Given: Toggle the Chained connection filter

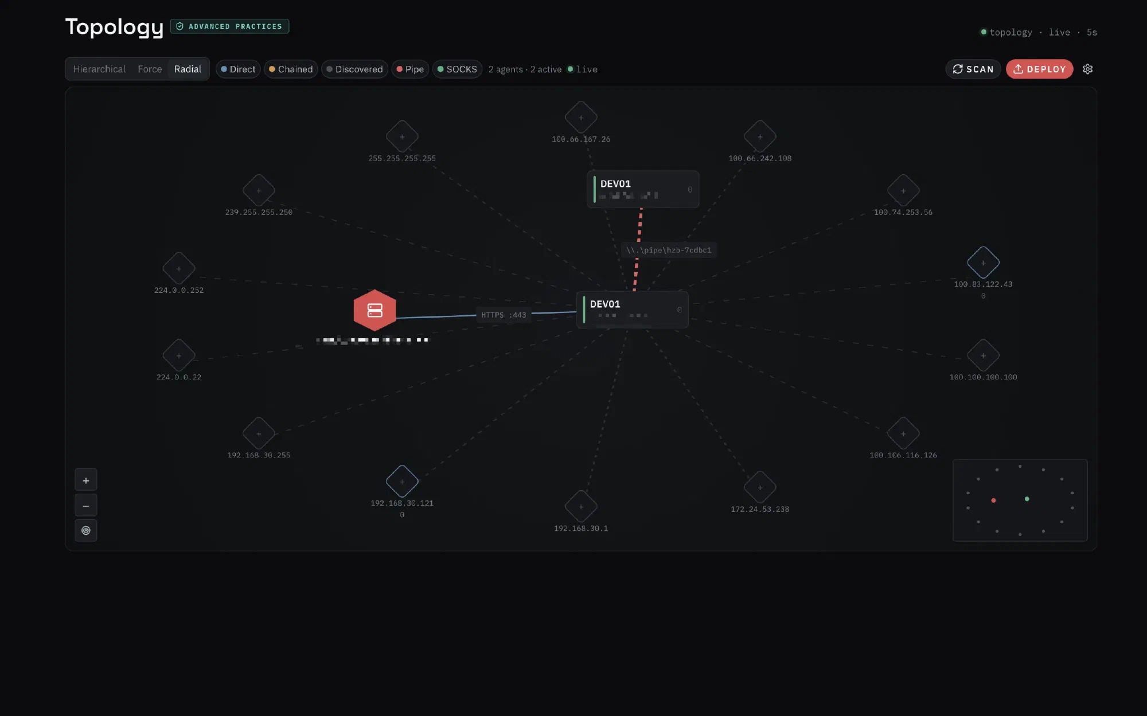Looking at the screenshot, I should click(x=291, y=69).
